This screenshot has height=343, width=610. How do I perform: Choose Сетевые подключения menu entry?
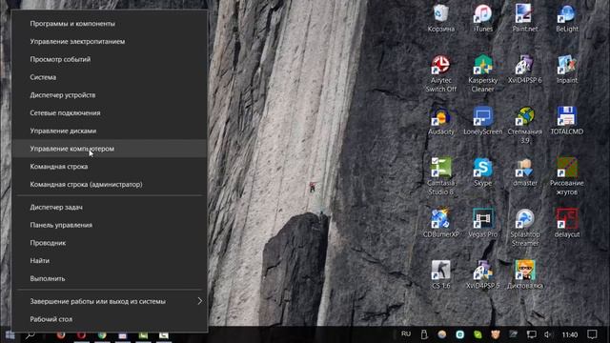110,112
